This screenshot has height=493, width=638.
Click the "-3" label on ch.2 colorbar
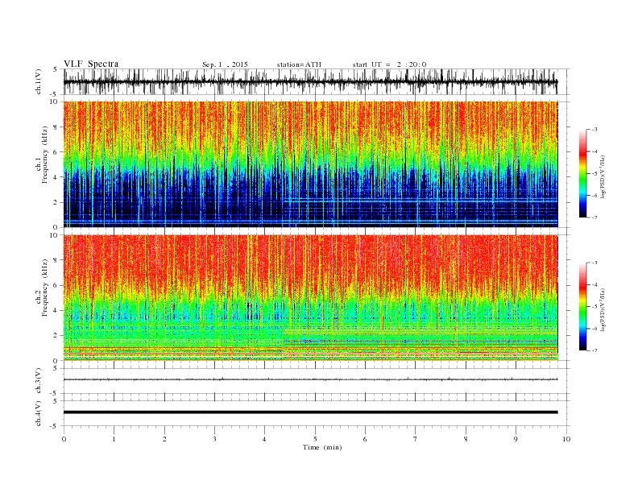coord(594,263)
